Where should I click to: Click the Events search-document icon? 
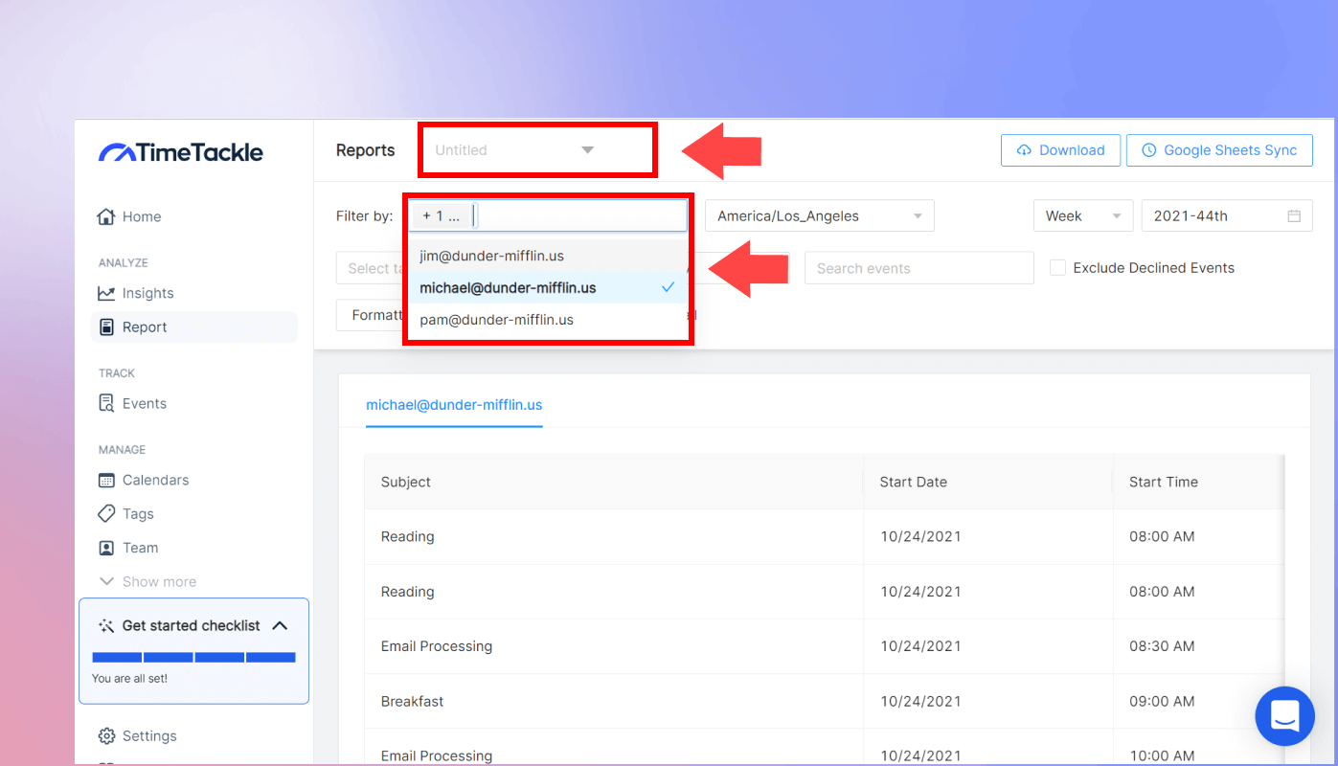(106, 403)
